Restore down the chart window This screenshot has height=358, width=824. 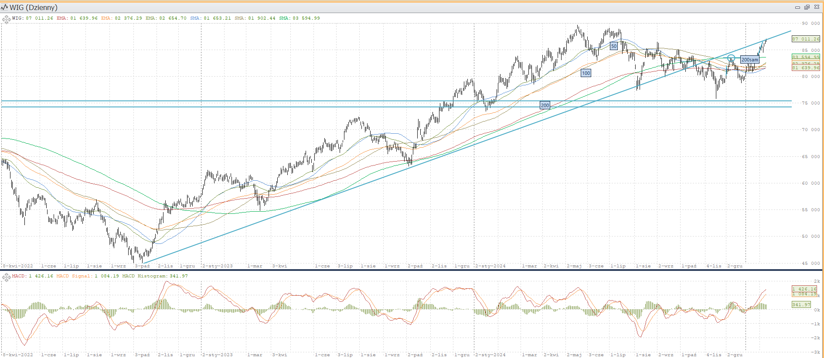807,7
